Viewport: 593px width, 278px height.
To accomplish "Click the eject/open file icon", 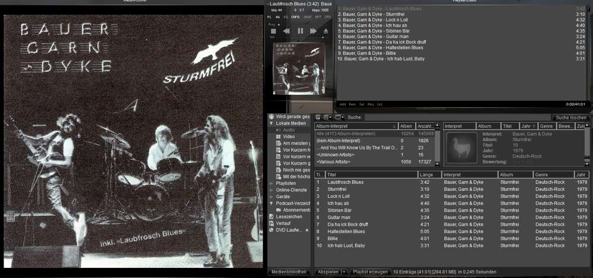I will (x=326, y=31).
